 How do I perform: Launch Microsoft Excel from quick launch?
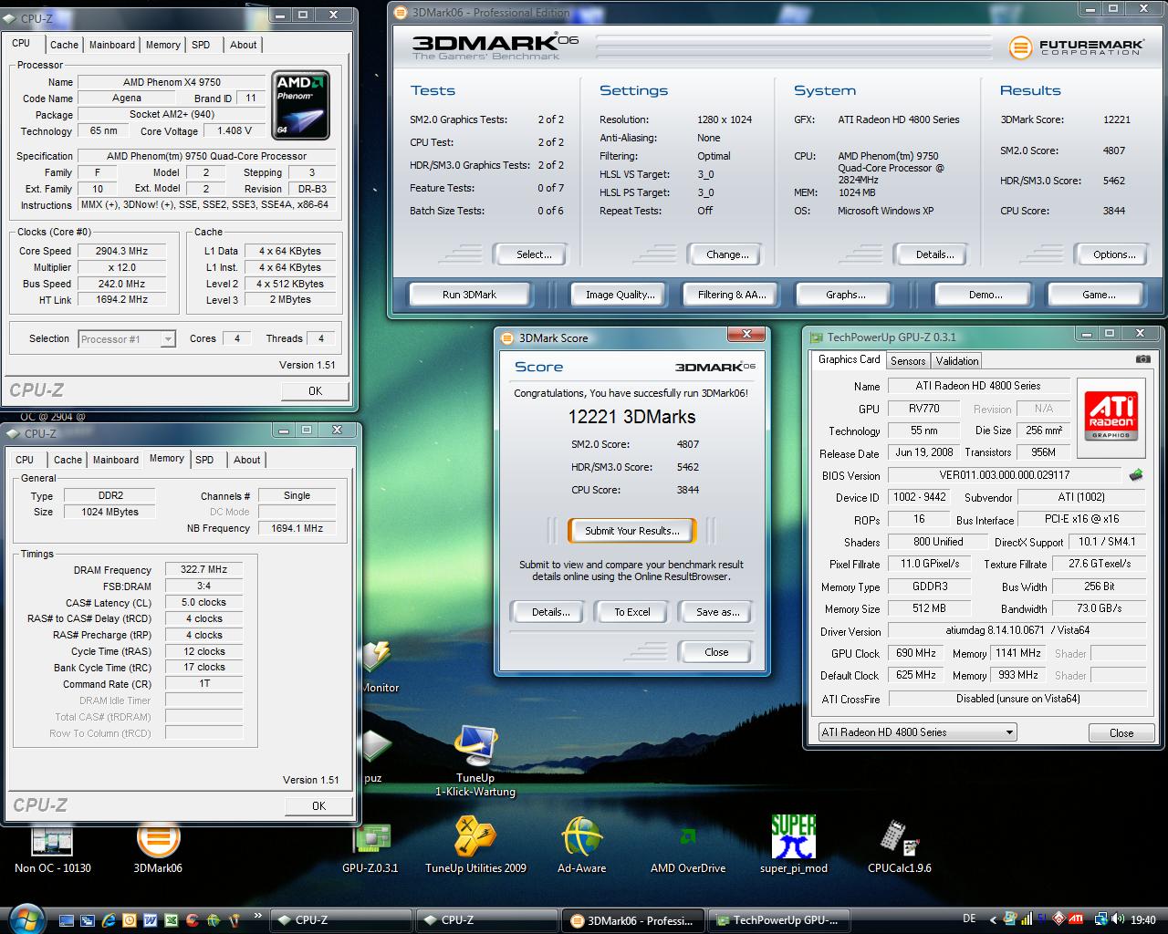[x=172, y=920]
